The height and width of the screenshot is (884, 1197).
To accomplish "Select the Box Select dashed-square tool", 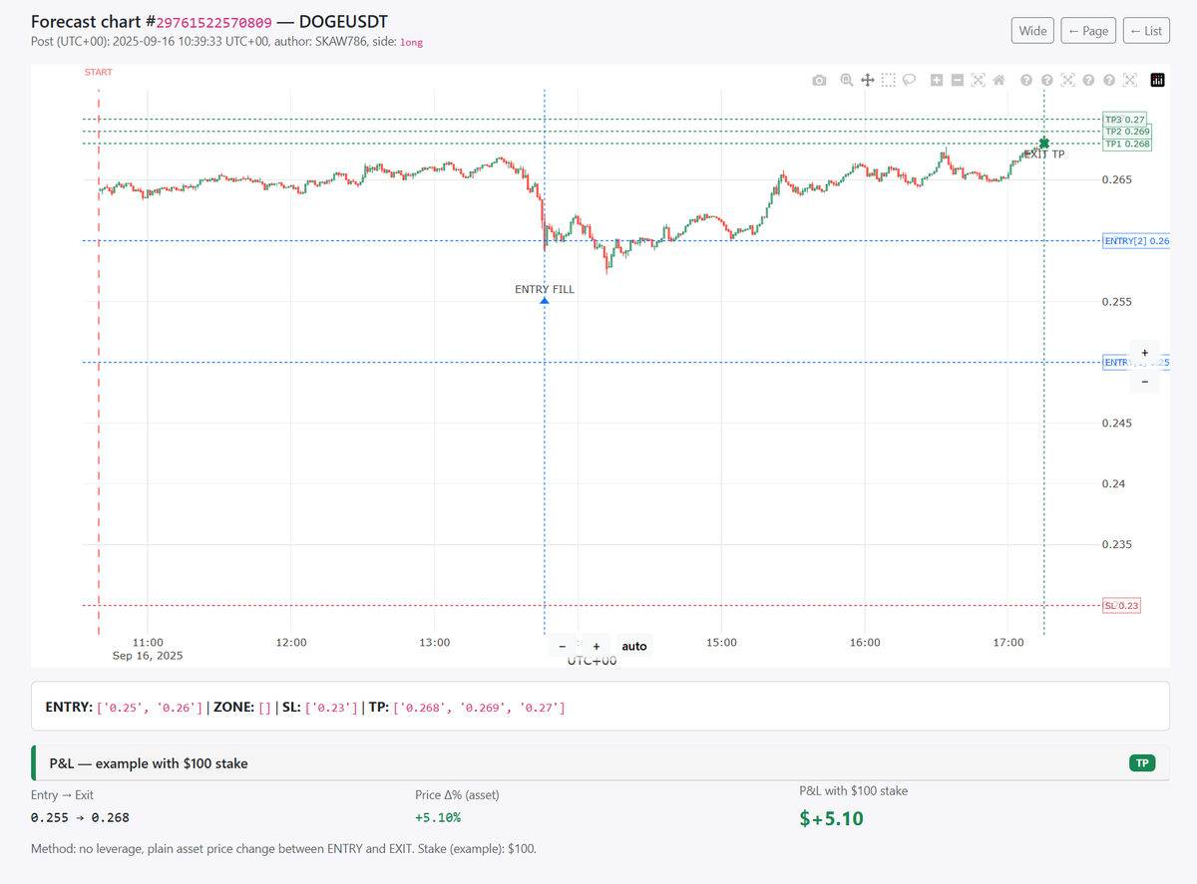I will (888, 80).
